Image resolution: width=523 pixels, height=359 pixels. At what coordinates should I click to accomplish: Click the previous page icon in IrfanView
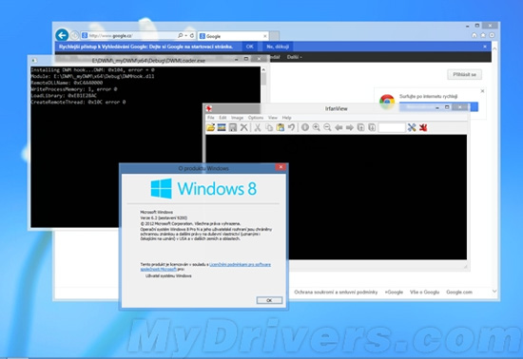point(361,127)
